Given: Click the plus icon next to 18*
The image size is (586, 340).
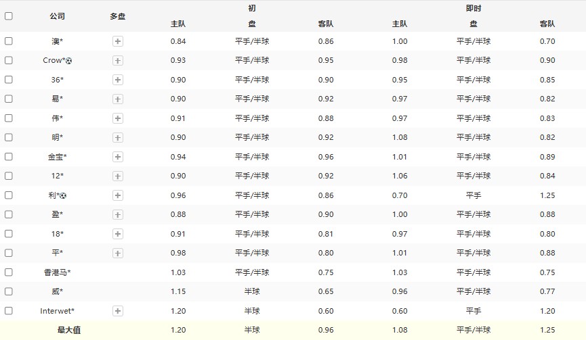Looking at the screenshot, I should pos(118,234).
